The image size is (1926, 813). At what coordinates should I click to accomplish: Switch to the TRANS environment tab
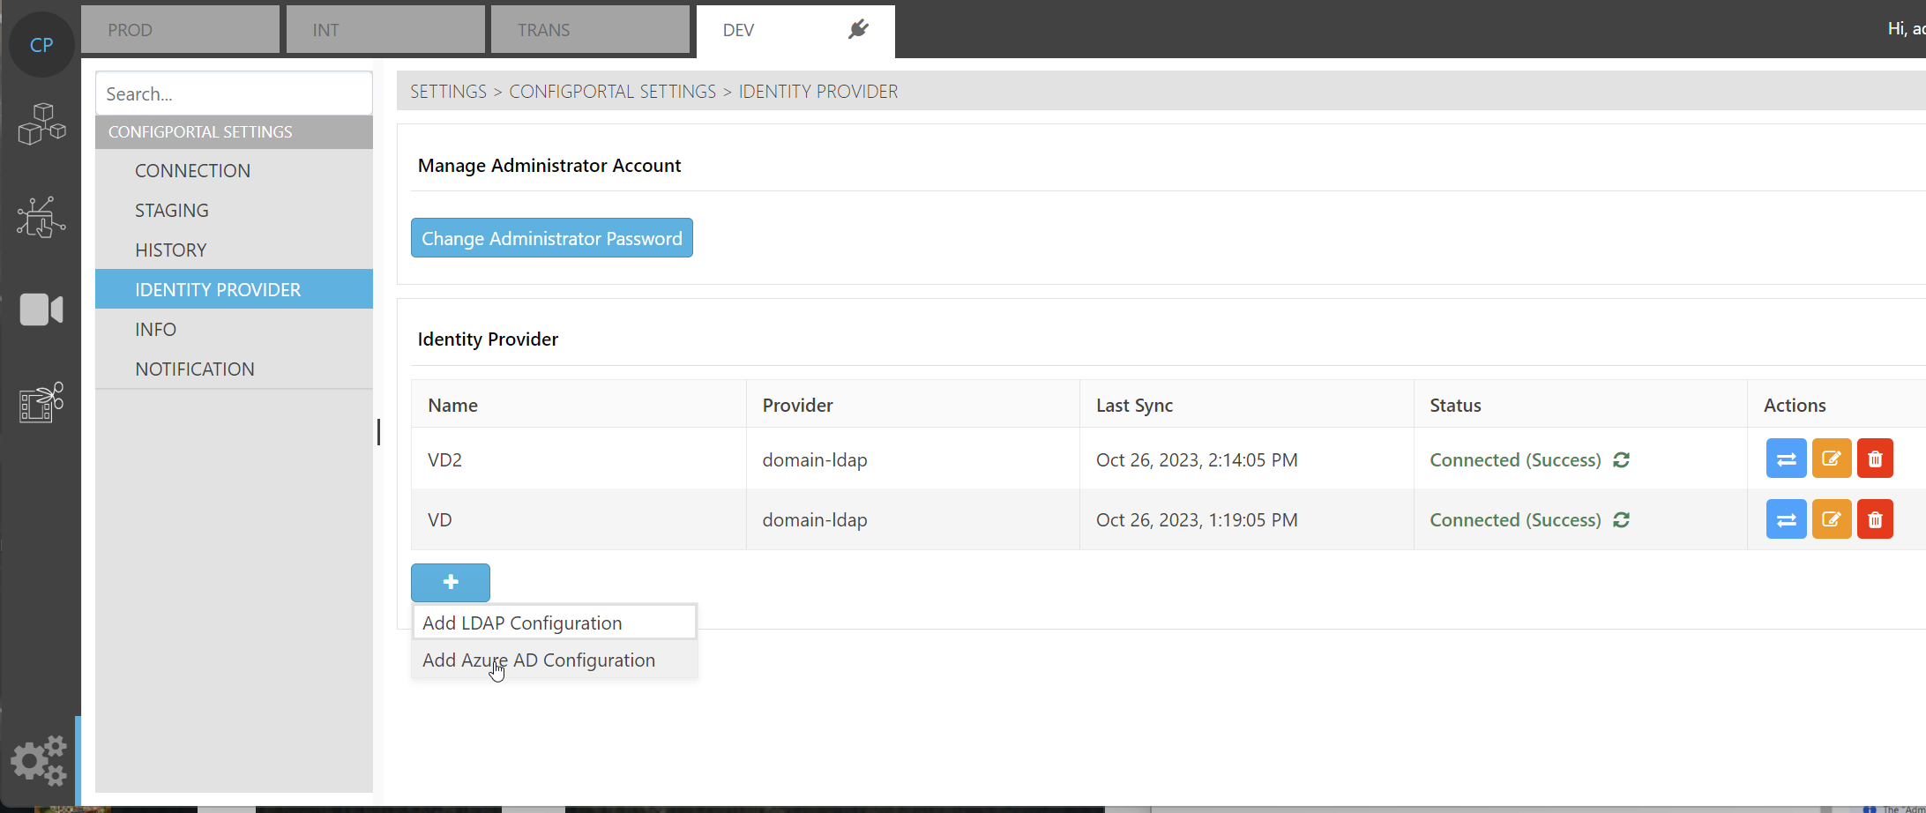pyautogui.click(x=590, y=30)
